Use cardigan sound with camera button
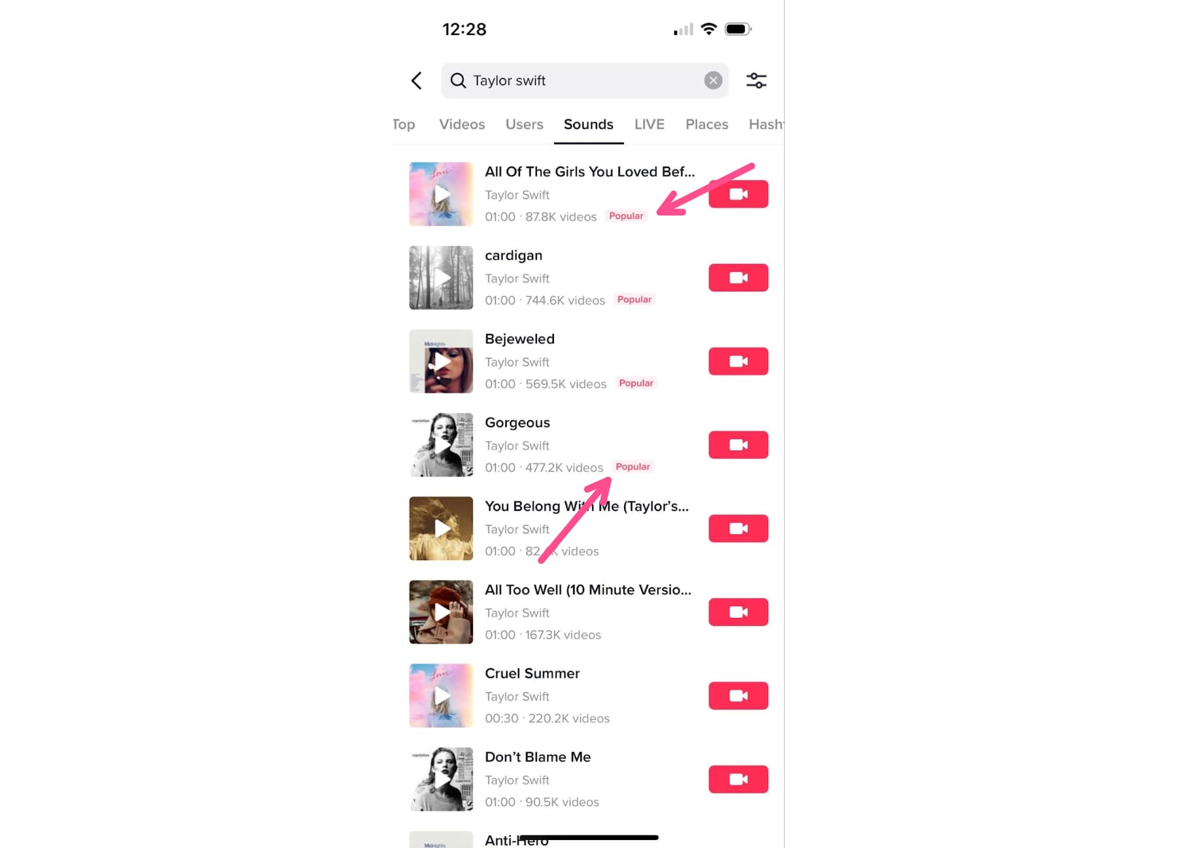This screenshot has height=848, width=1178. (738, 278)
